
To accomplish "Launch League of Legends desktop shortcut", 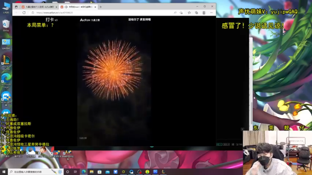I will [6, 63].
